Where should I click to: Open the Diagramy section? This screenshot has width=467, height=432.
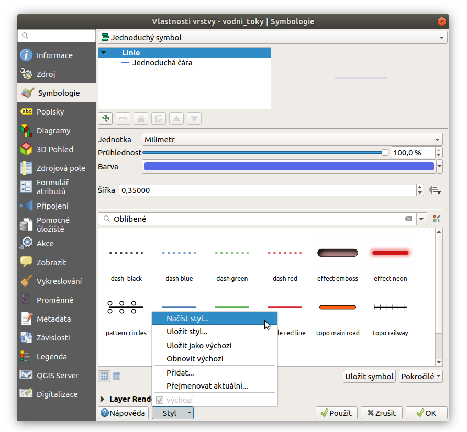pos(57,131)
